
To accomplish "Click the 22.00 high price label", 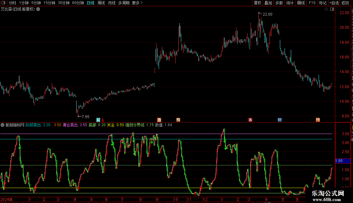I will (x=267, y=14).
